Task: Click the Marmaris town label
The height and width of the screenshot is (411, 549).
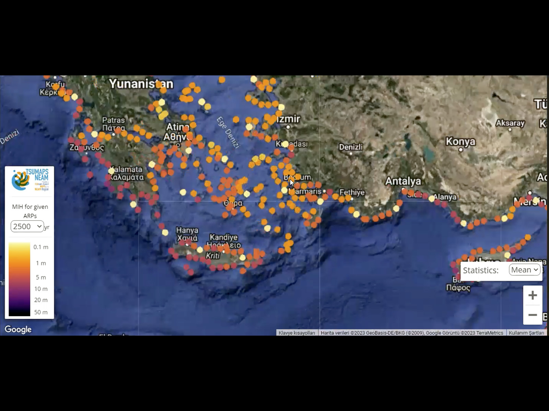Action: (x=305, y=191)
